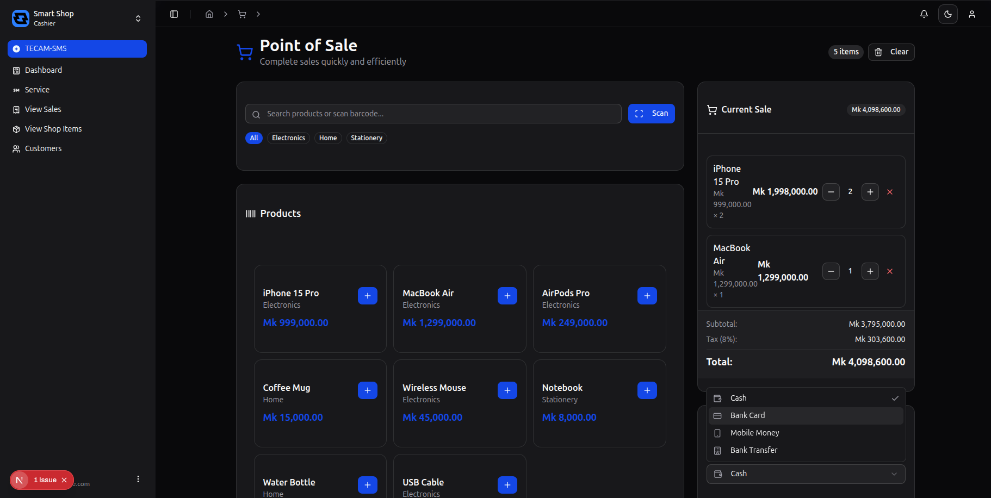Open the 1 Issue badge
Viewport: 991px width, 498px height.
click(x=45, y=480)
